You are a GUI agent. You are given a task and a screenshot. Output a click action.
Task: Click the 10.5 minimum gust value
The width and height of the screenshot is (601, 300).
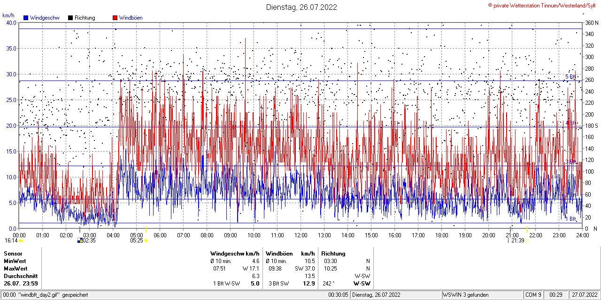point(310,261)
